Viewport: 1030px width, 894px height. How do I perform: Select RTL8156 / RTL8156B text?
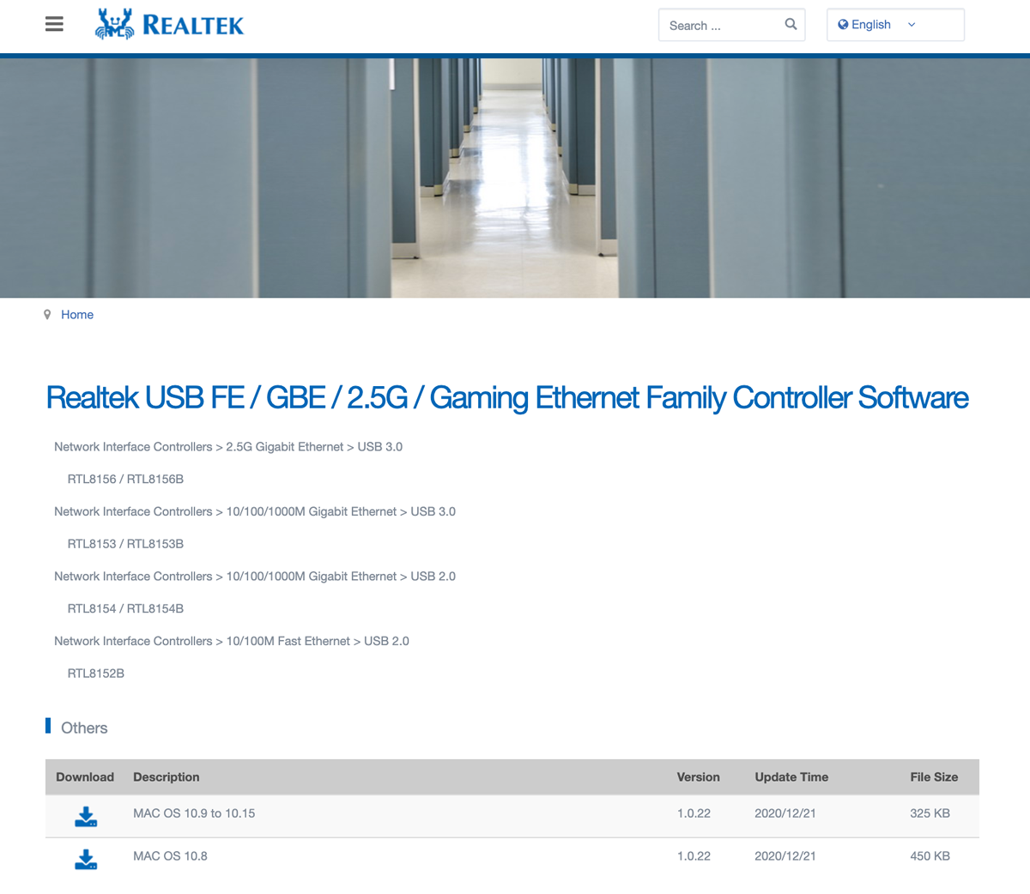[x=125, y=480]
